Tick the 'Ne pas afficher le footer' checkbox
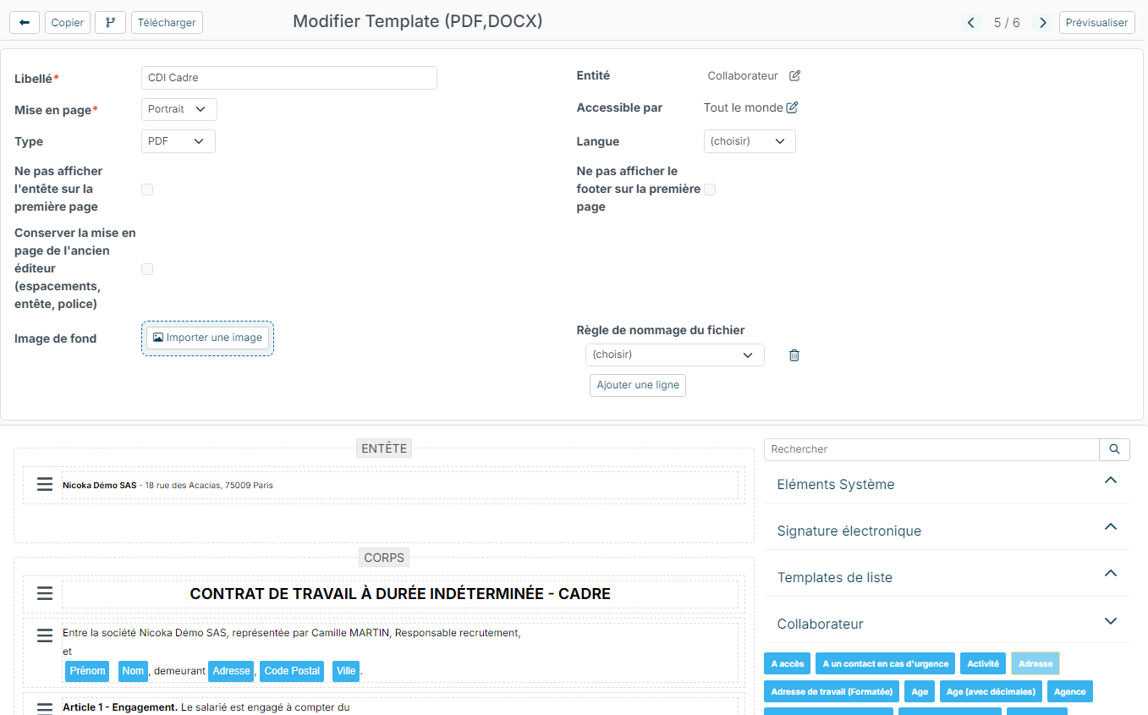This screenshot has width=1148, height=715. 710,190
